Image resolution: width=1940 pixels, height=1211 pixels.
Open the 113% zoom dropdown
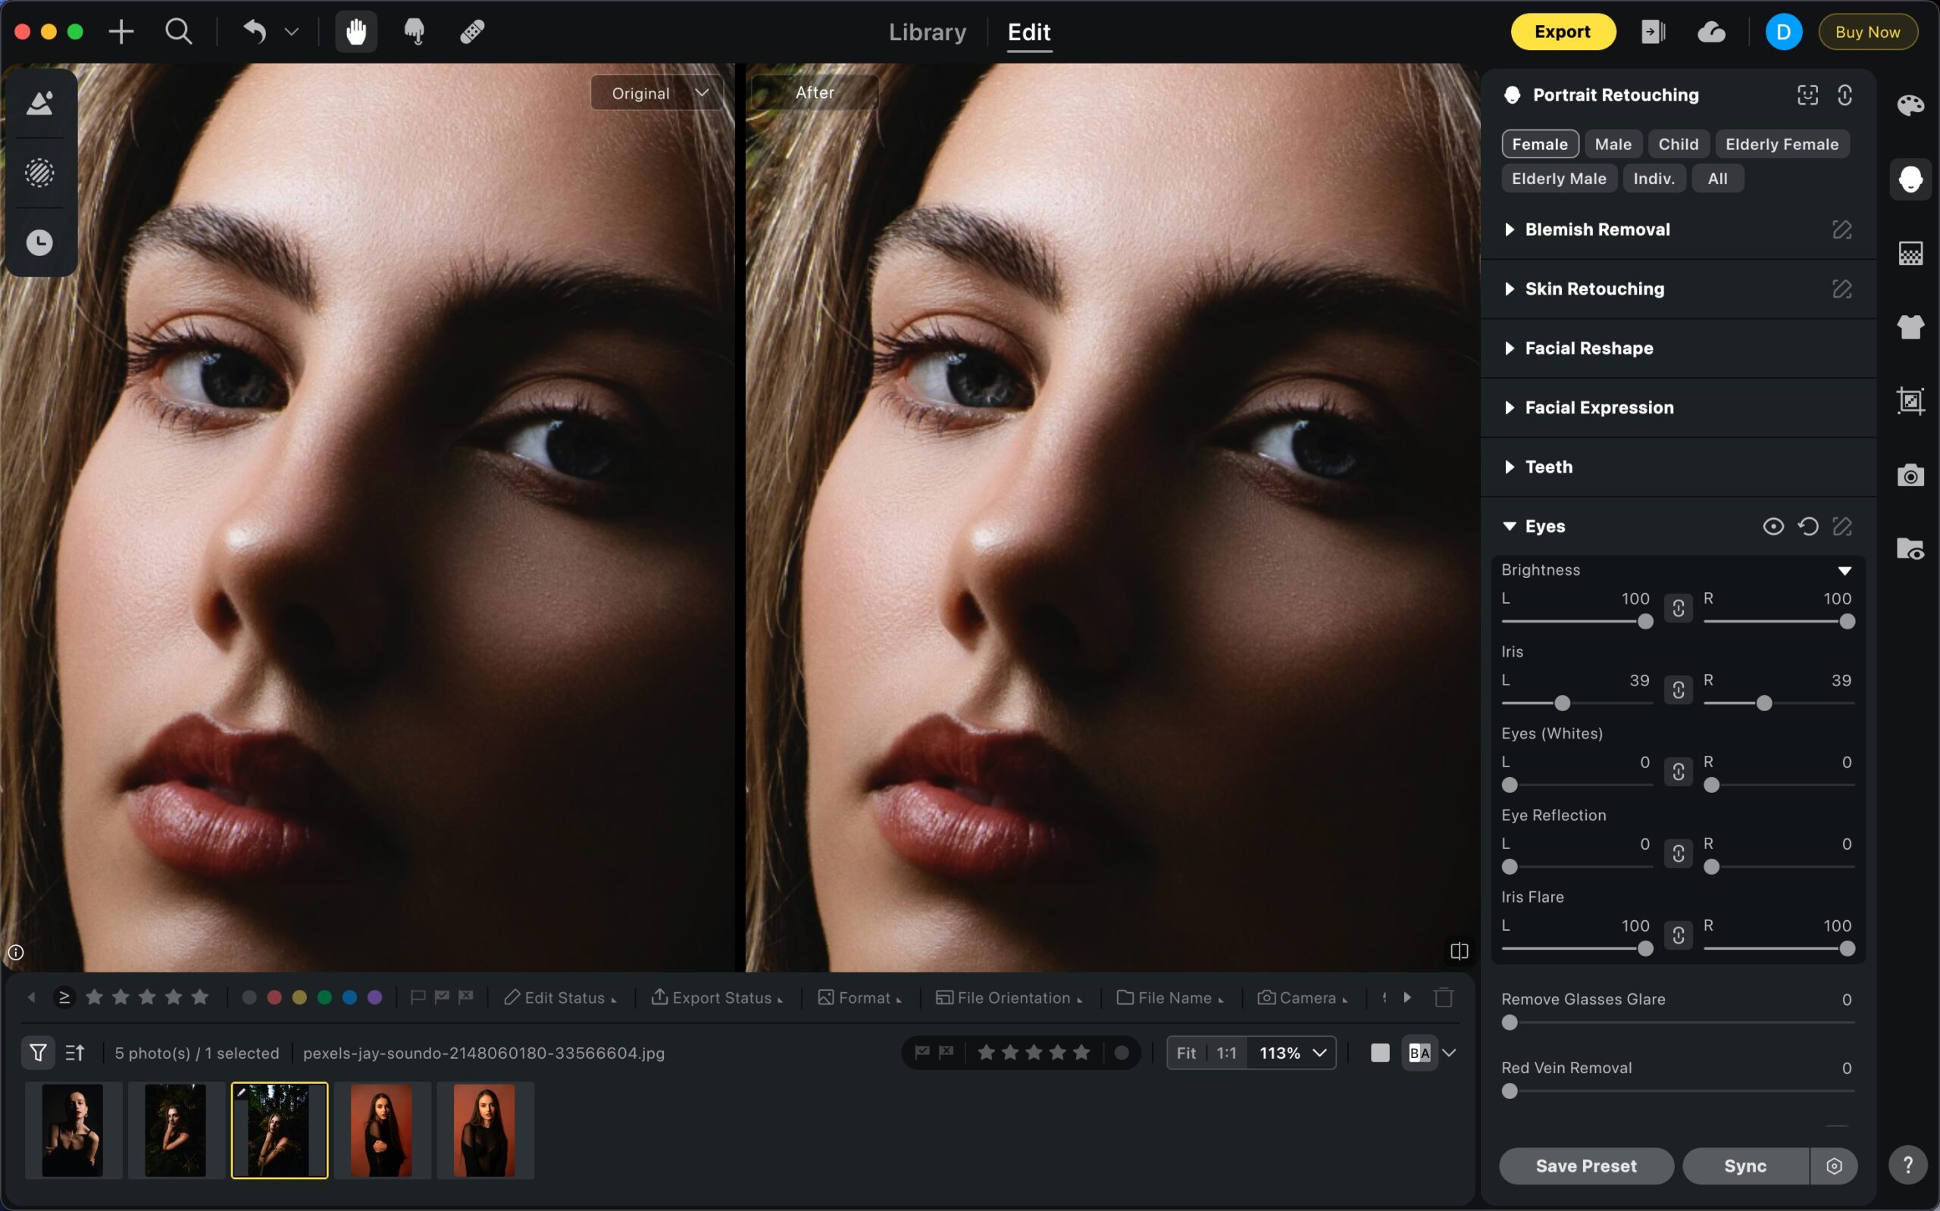click(x=1293, y=1053)
